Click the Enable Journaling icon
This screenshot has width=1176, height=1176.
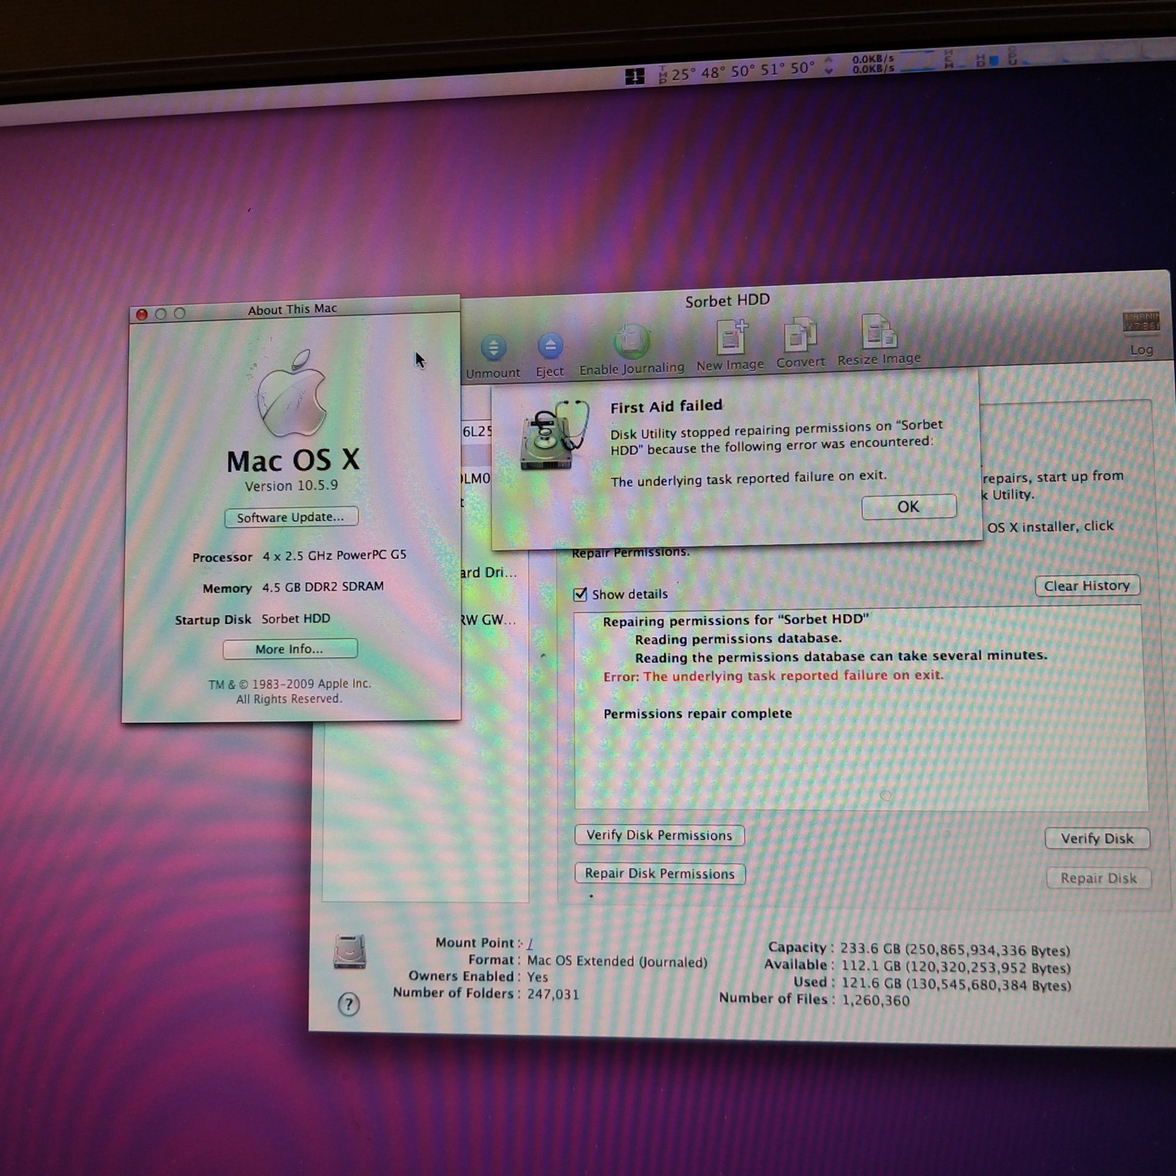[x=631, y=342]
